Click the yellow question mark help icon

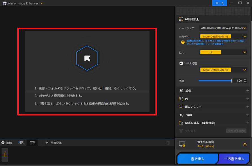[x=183, y=42]
